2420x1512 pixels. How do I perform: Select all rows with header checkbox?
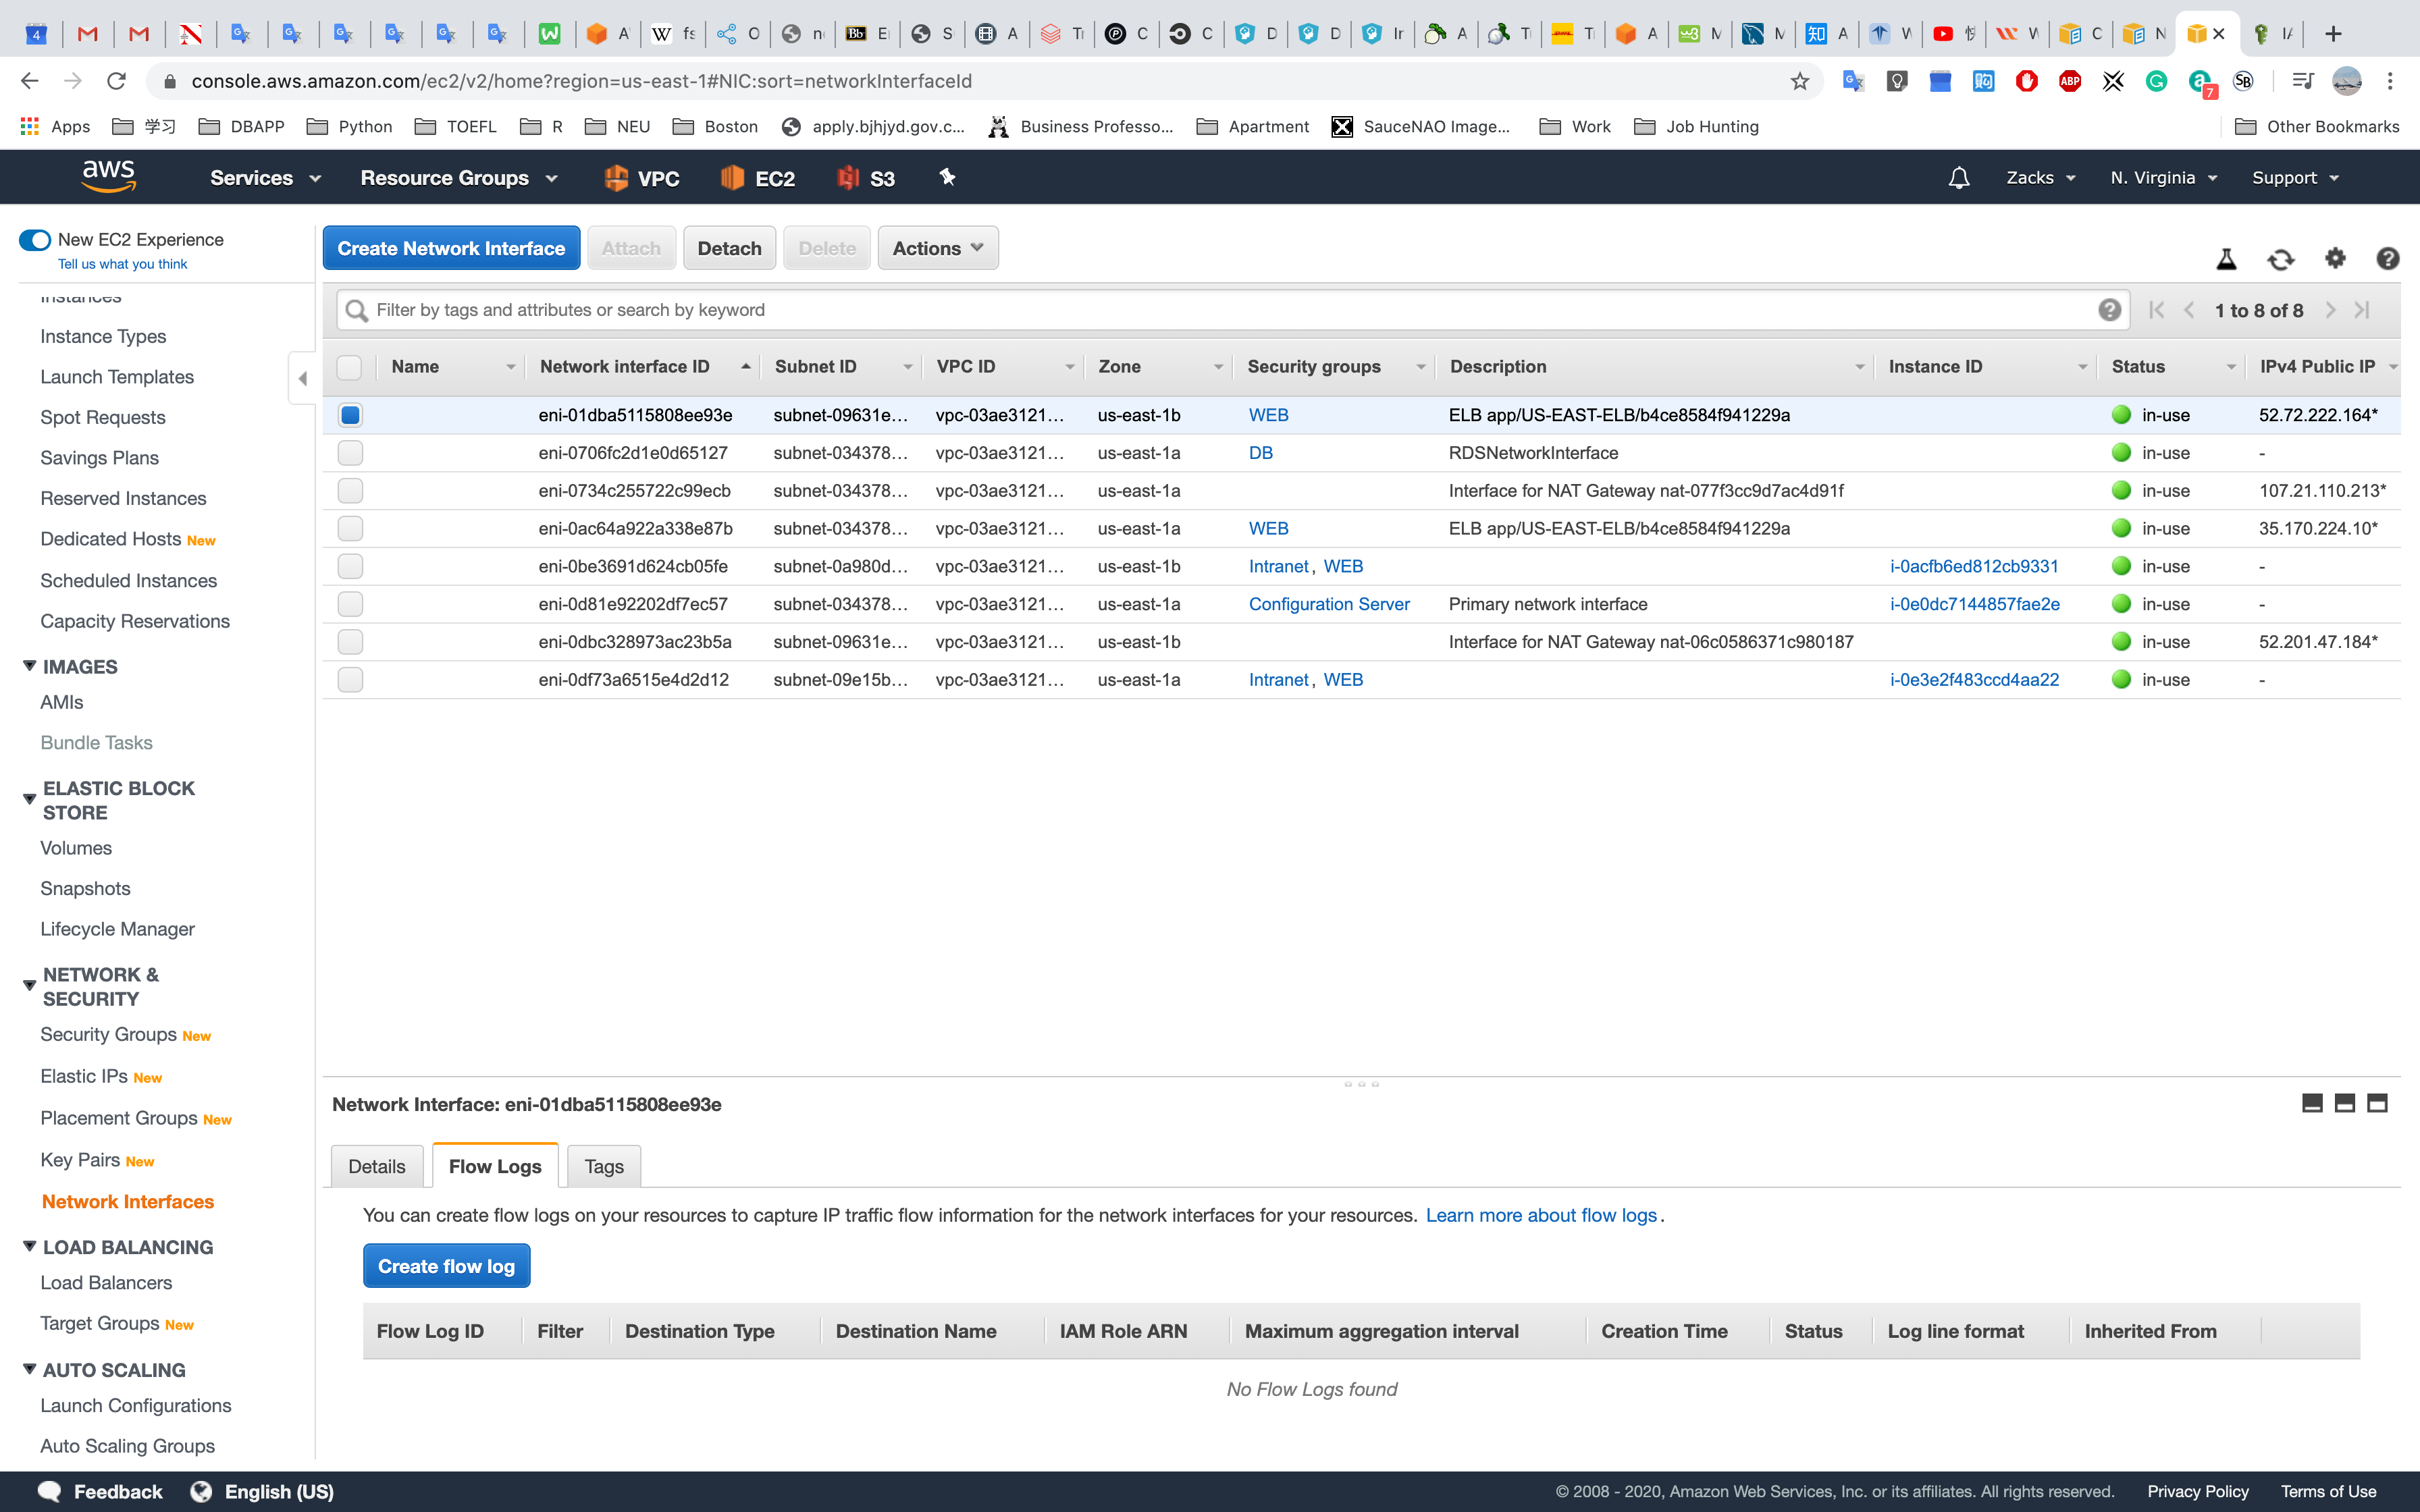pos(349,367)
